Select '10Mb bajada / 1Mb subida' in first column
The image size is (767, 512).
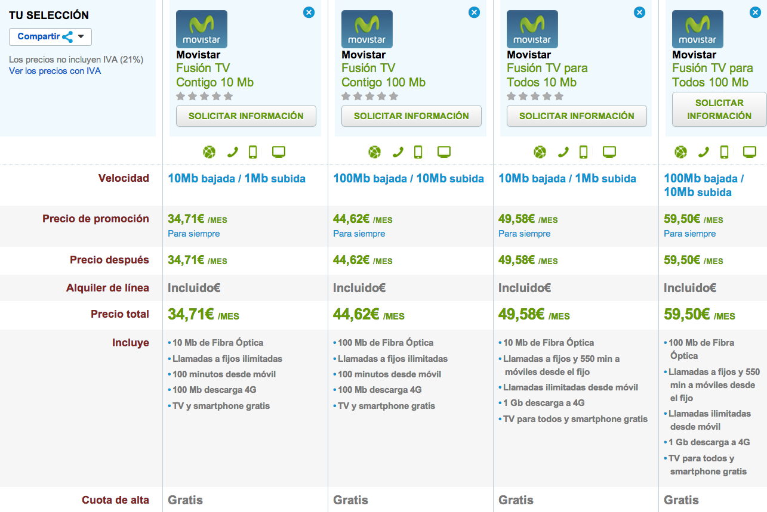[236, 178]
